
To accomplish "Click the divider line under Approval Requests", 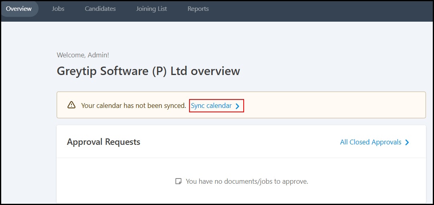I will [x=241, y=158].
